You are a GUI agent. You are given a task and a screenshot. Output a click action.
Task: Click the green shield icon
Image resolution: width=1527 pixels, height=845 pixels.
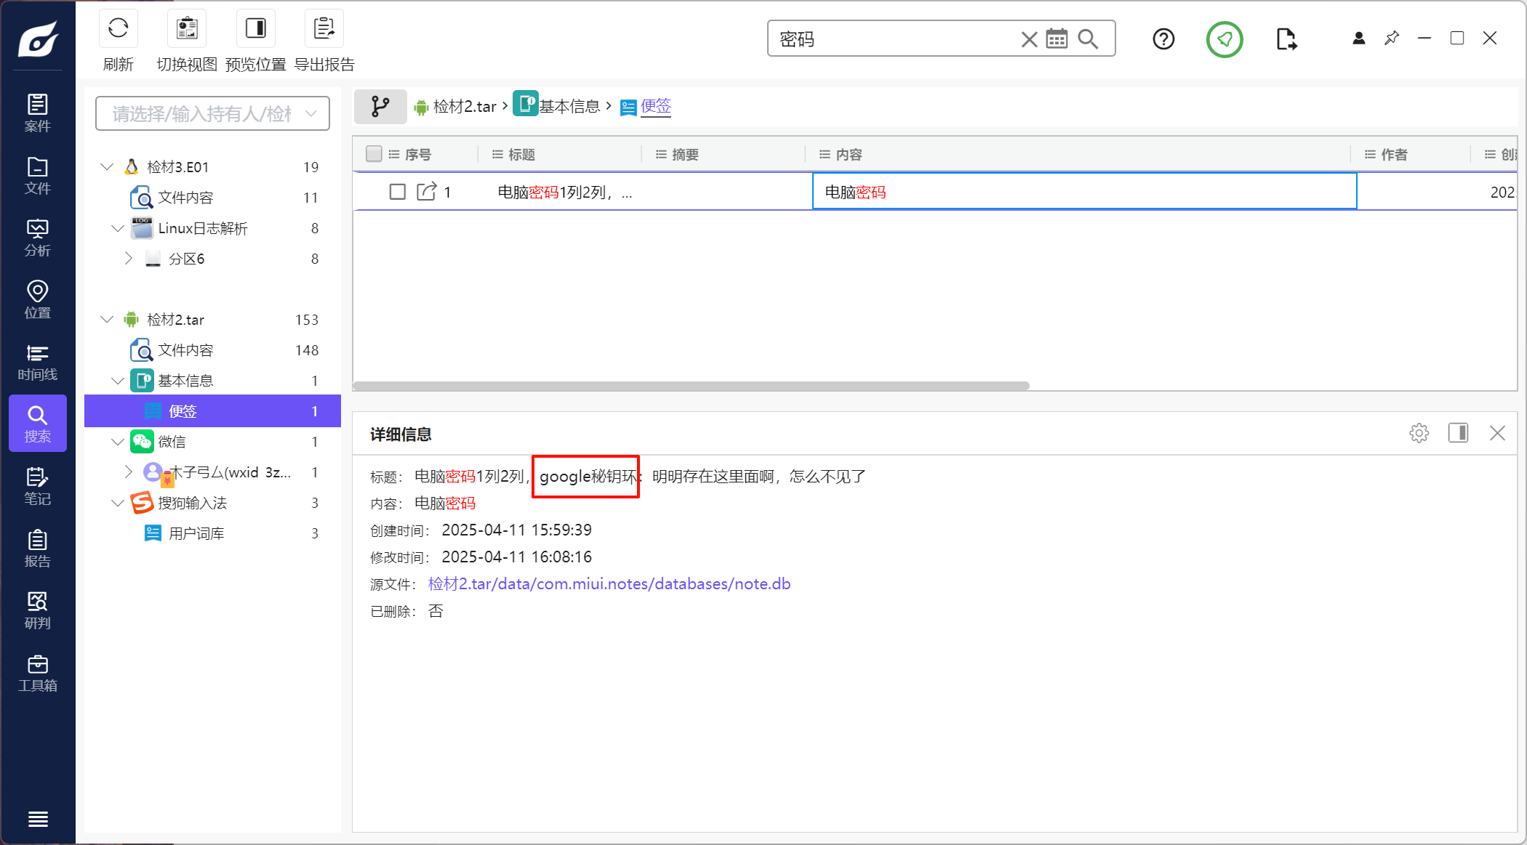1225,39
